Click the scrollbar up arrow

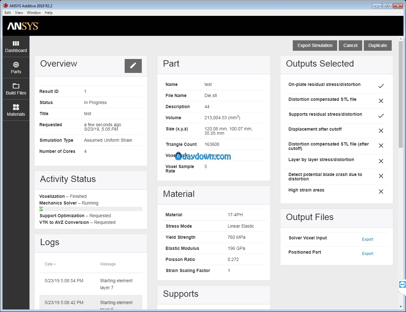(x=401, y=38)
